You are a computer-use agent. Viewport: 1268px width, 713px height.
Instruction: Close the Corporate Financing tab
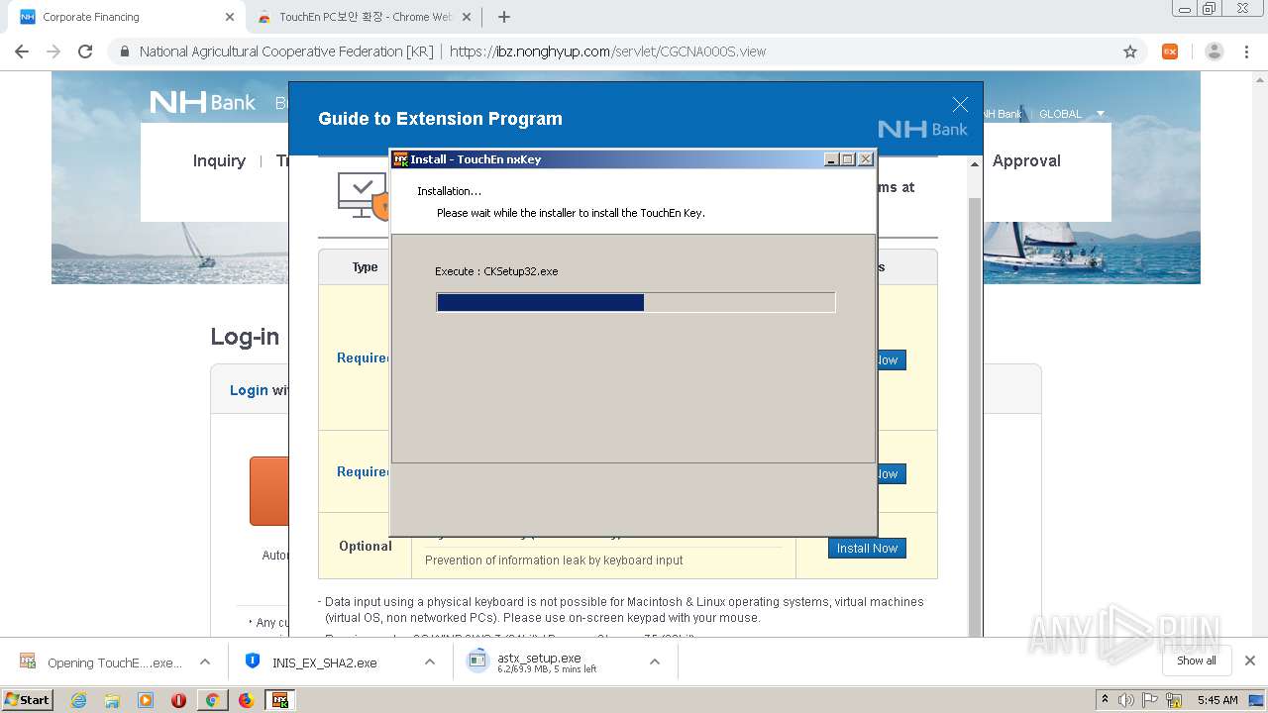pos(230,17)
